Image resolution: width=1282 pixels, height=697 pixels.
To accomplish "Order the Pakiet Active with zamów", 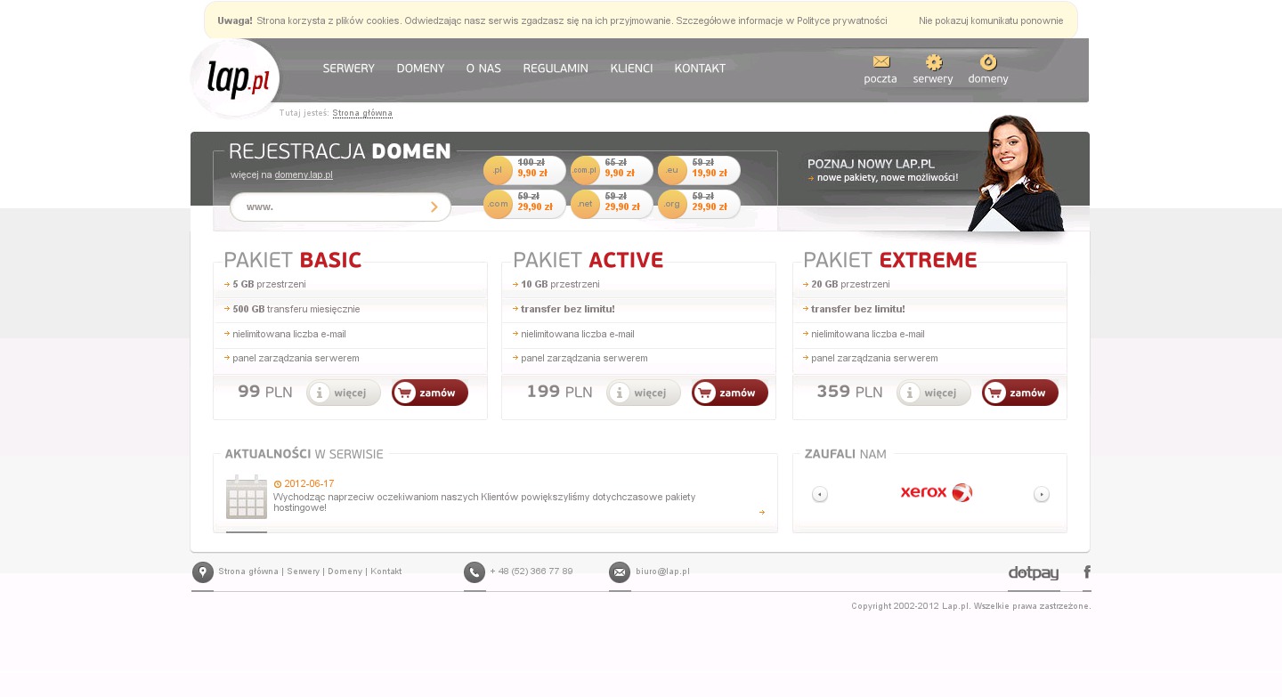I will coord(730,393).
